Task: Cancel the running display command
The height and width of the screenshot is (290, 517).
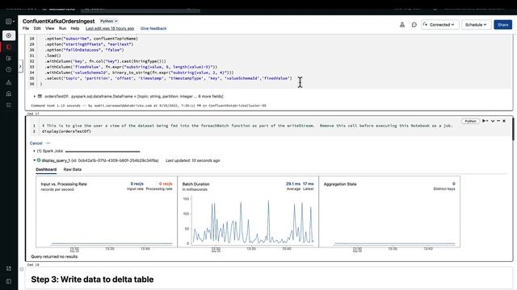Action: click(36, 143)
